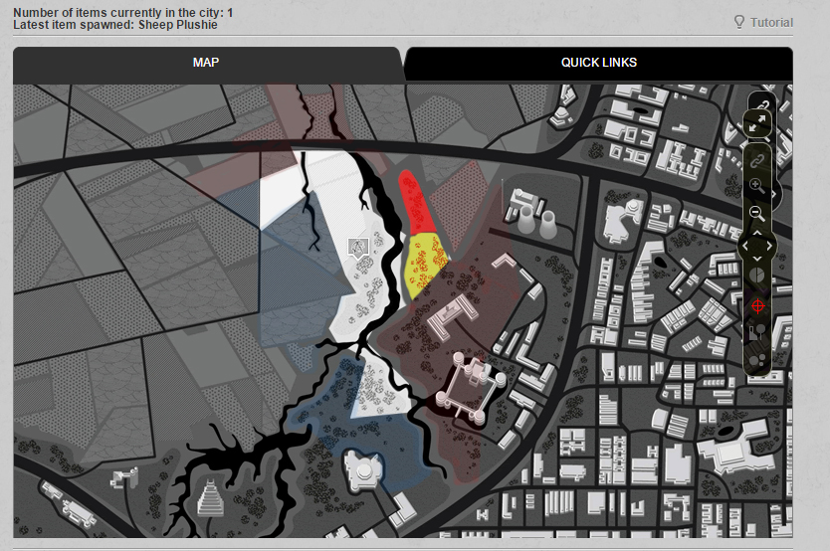The height and width of the screenshot is (551, 830).
Task: Click the castle building on the map
Action: 471,388
